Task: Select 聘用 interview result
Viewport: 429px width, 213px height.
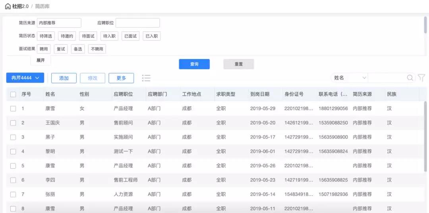Action: [44, 49]
